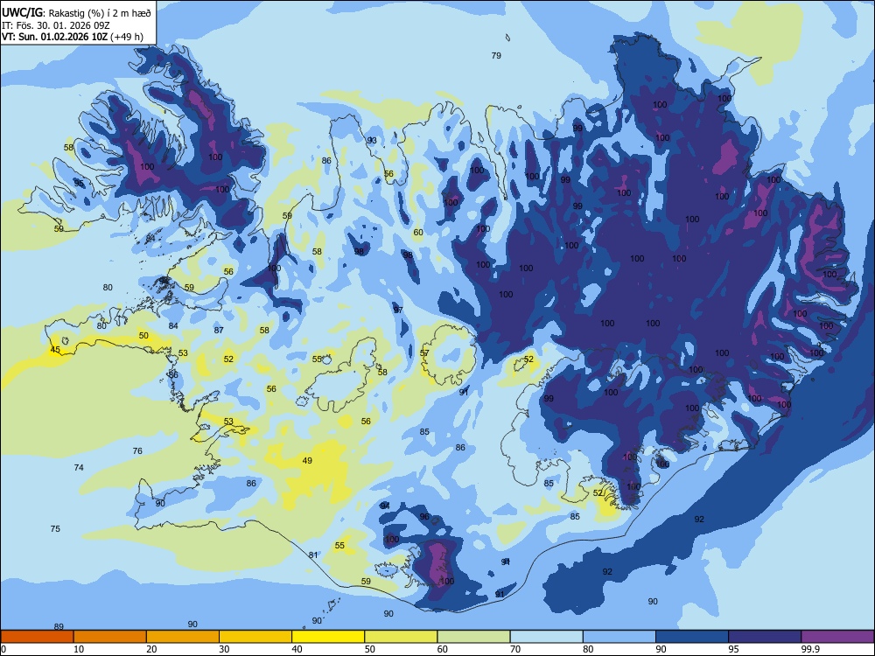Screen dimensions: 875x656
Task: Click the humidity value '87' on the map
Action: [x=219, y=331]
